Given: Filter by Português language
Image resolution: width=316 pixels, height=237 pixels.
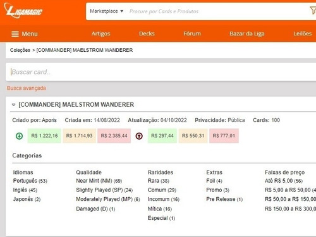Looking at the screenshot, I should [x=30, y=181].
